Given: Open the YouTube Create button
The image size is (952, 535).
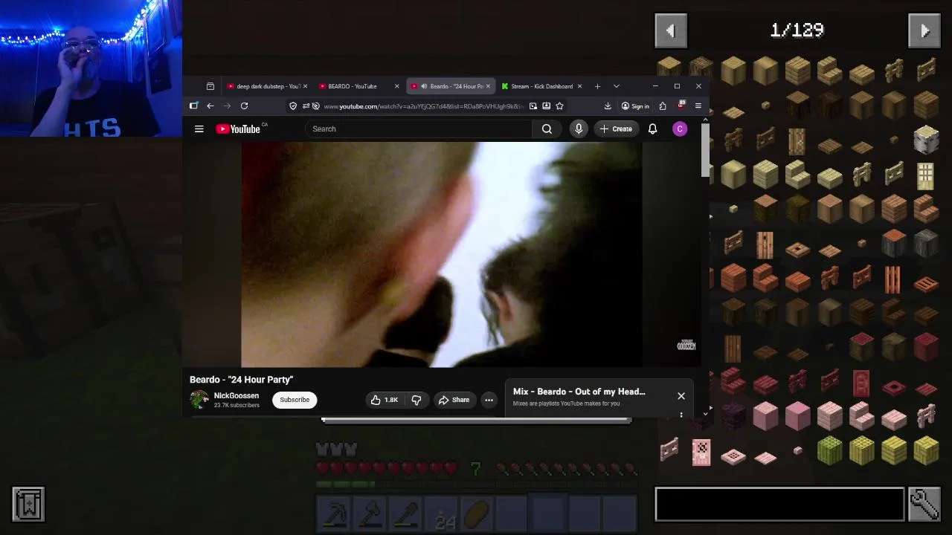Looking at the screenshot, I should pos(616,129).
